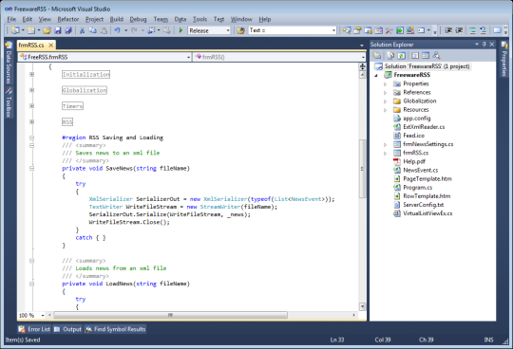Click View Class Diagram in Solution Explorer
The height and width of the screenshot is (349, 513).
pyautogui.click(x=436, y=56)
